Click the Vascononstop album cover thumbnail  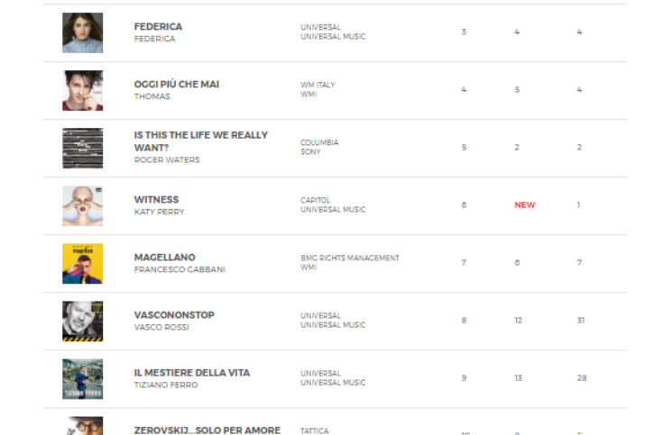tap(82, 322)
